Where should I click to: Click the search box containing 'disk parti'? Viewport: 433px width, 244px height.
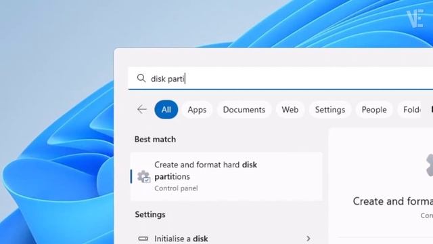(x=280, y=79)
